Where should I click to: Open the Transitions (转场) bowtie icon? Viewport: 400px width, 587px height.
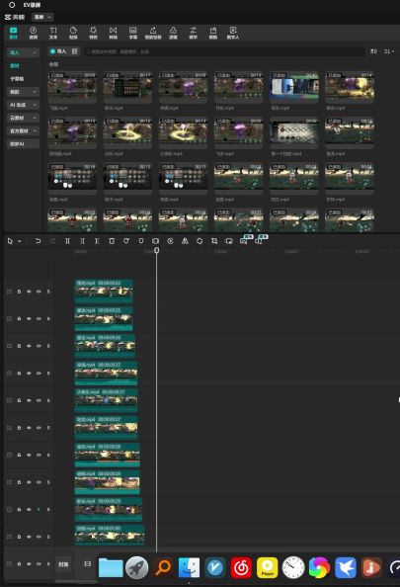click(113, 33)
